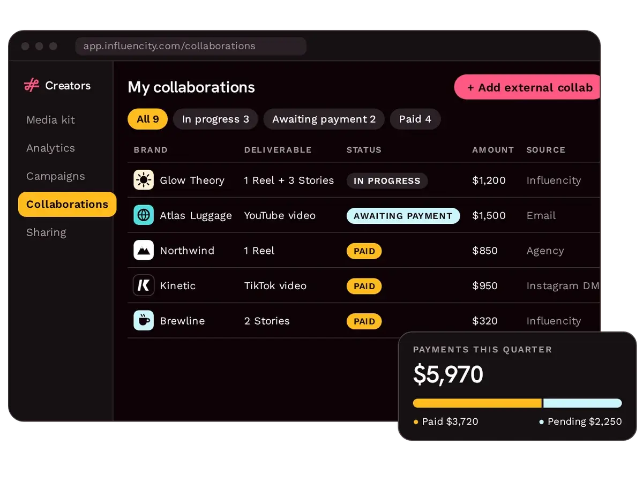Select the Kinetic brand name
The height and width of the screenshot is (482, 643).
pyautogui.click(x=177, y=286)
